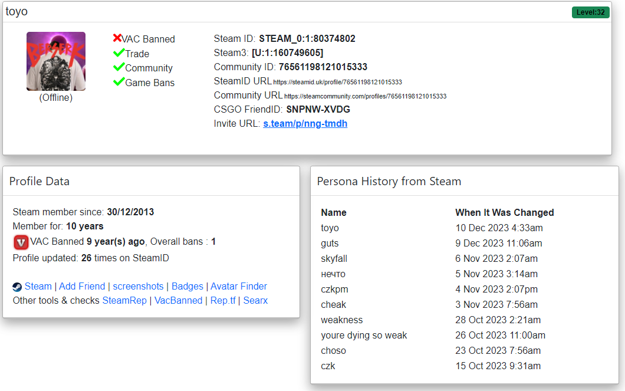Click the green Trade checkmark icon
The image size is (625, 391).
(x=119, y=52)
